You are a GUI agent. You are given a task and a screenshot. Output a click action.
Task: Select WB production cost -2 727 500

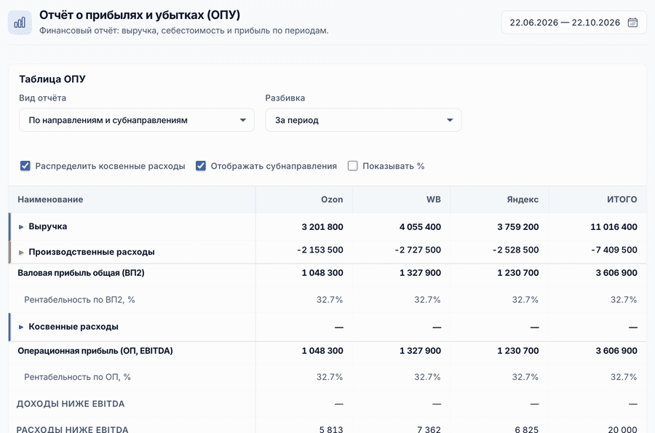click(x=418, y=250)
